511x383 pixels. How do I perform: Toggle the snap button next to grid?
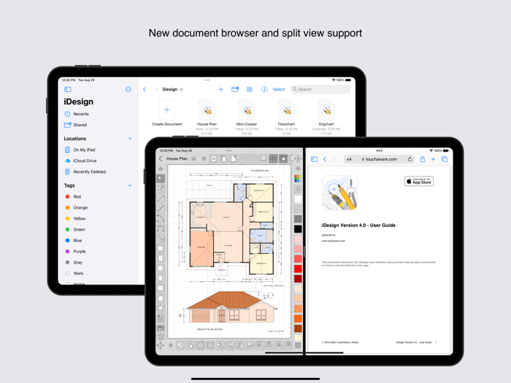tap(283, 158)
